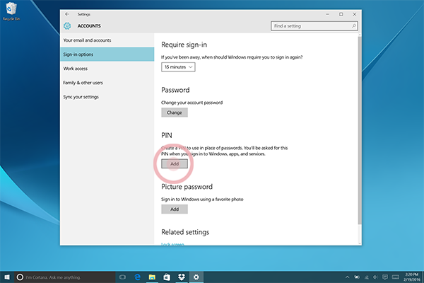The width and height of the screenshot is (424, 283).
Task: Click the Cortana circle icon
Action: [20, 277]
